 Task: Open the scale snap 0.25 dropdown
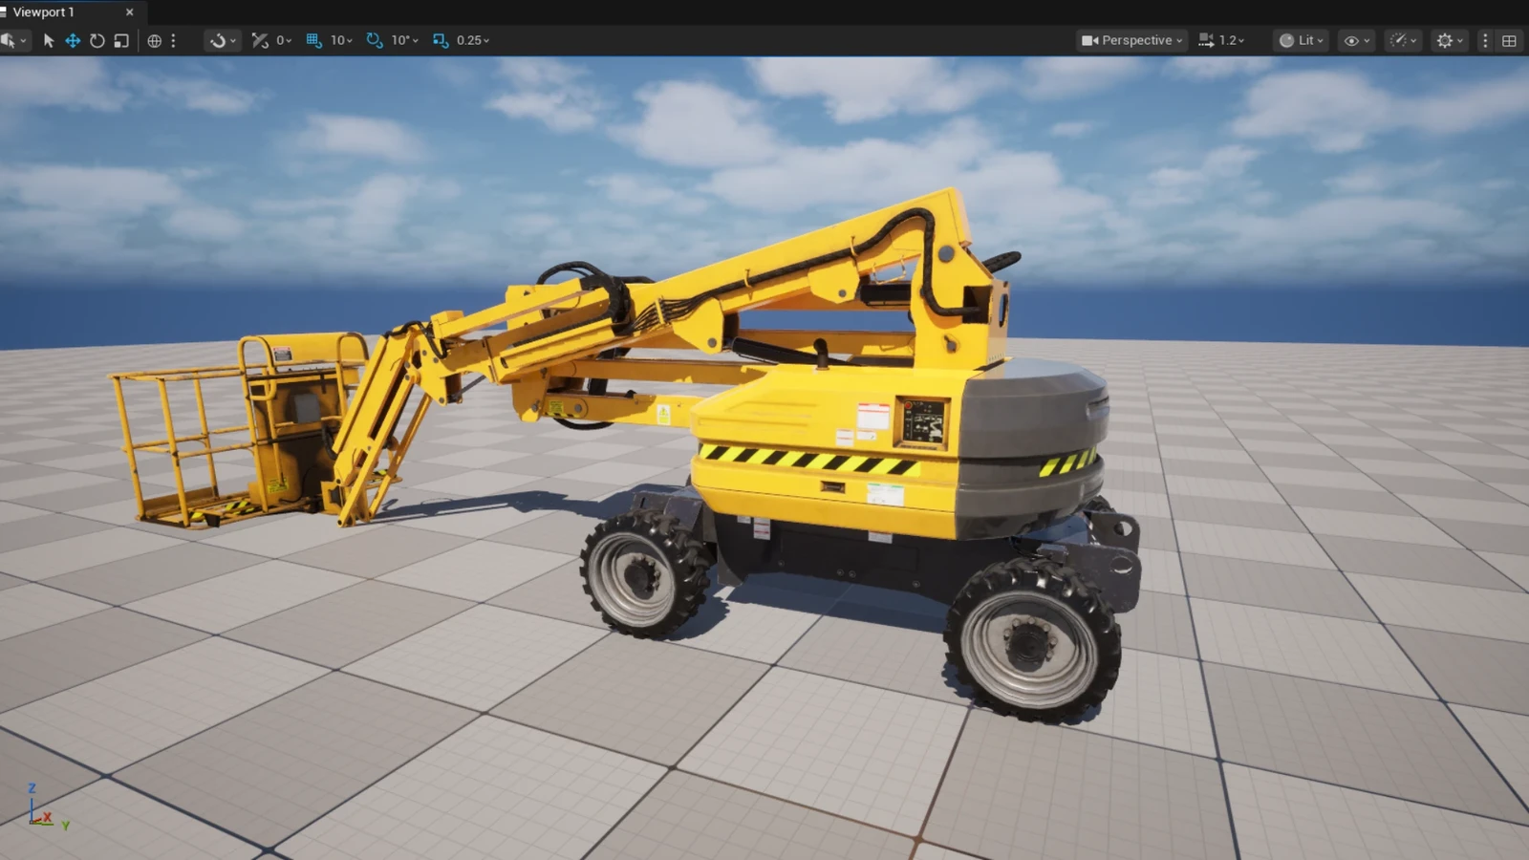tap(473, 40)
